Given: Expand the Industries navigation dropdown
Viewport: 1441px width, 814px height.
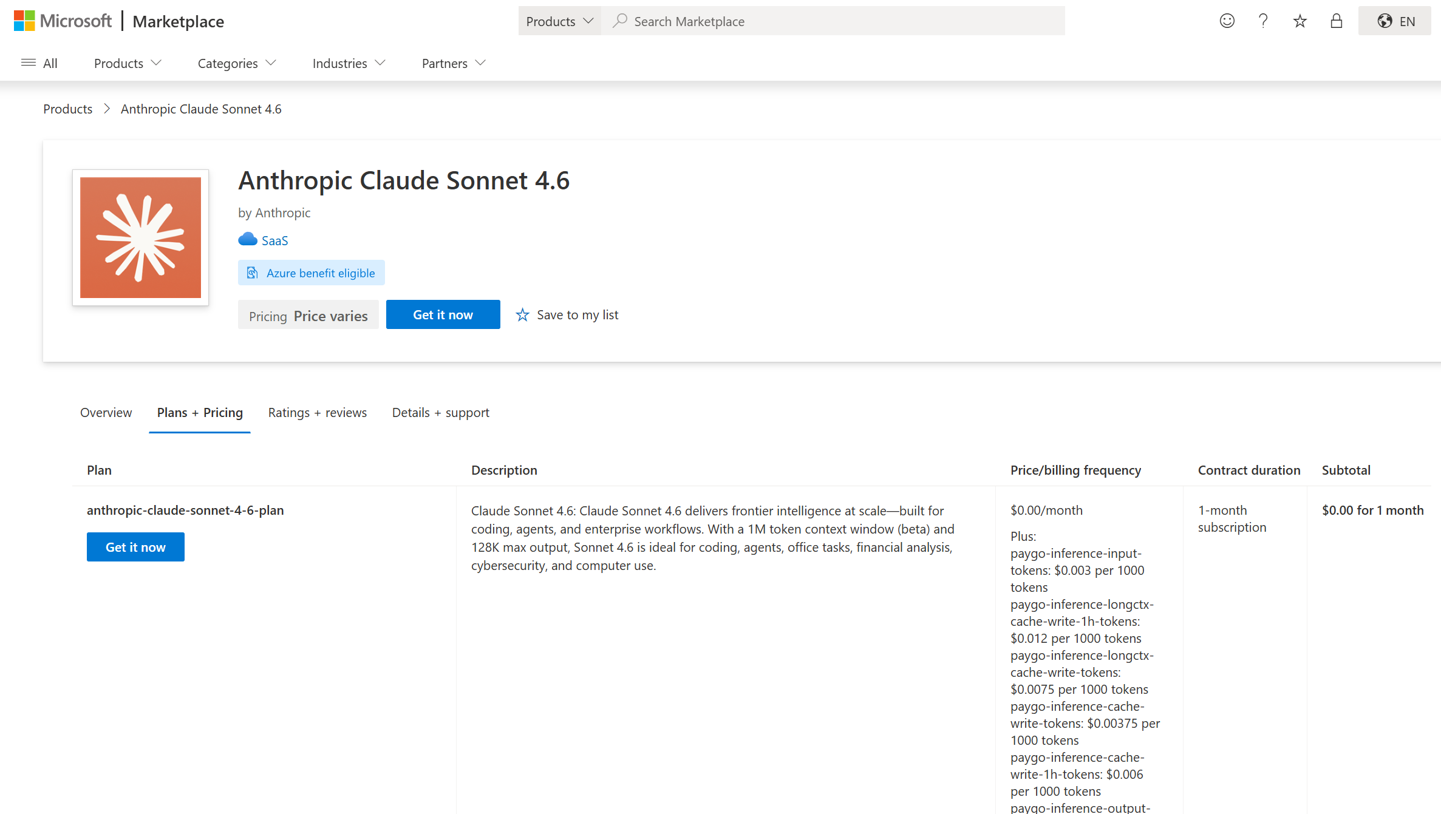Looking at the screenshot, I should pos(349,63).
